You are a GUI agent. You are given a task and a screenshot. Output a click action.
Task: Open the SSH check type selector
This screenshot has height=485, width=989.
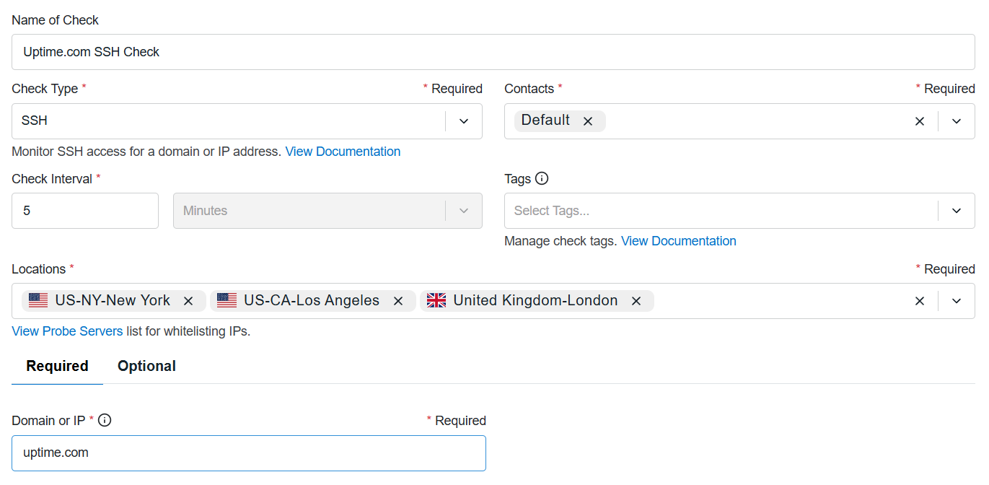tap(247, 121)
